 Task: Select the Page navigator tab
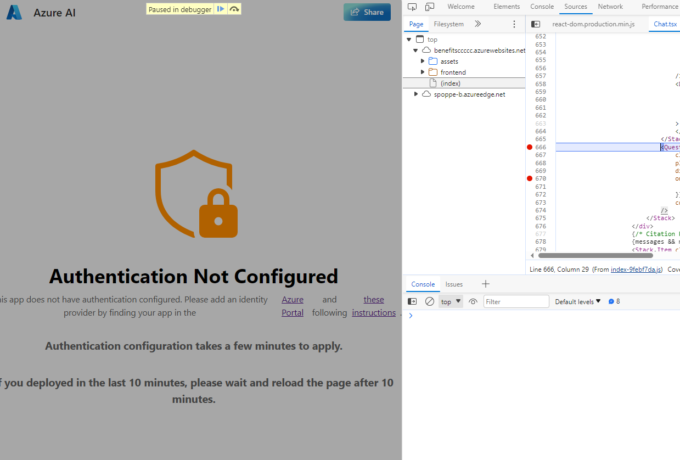point(416,24)
